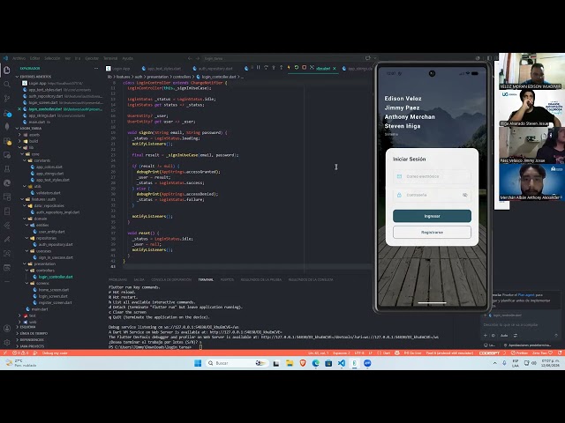Click the command center search box
Screen dimensions: 565x423
tap(282, 58)
